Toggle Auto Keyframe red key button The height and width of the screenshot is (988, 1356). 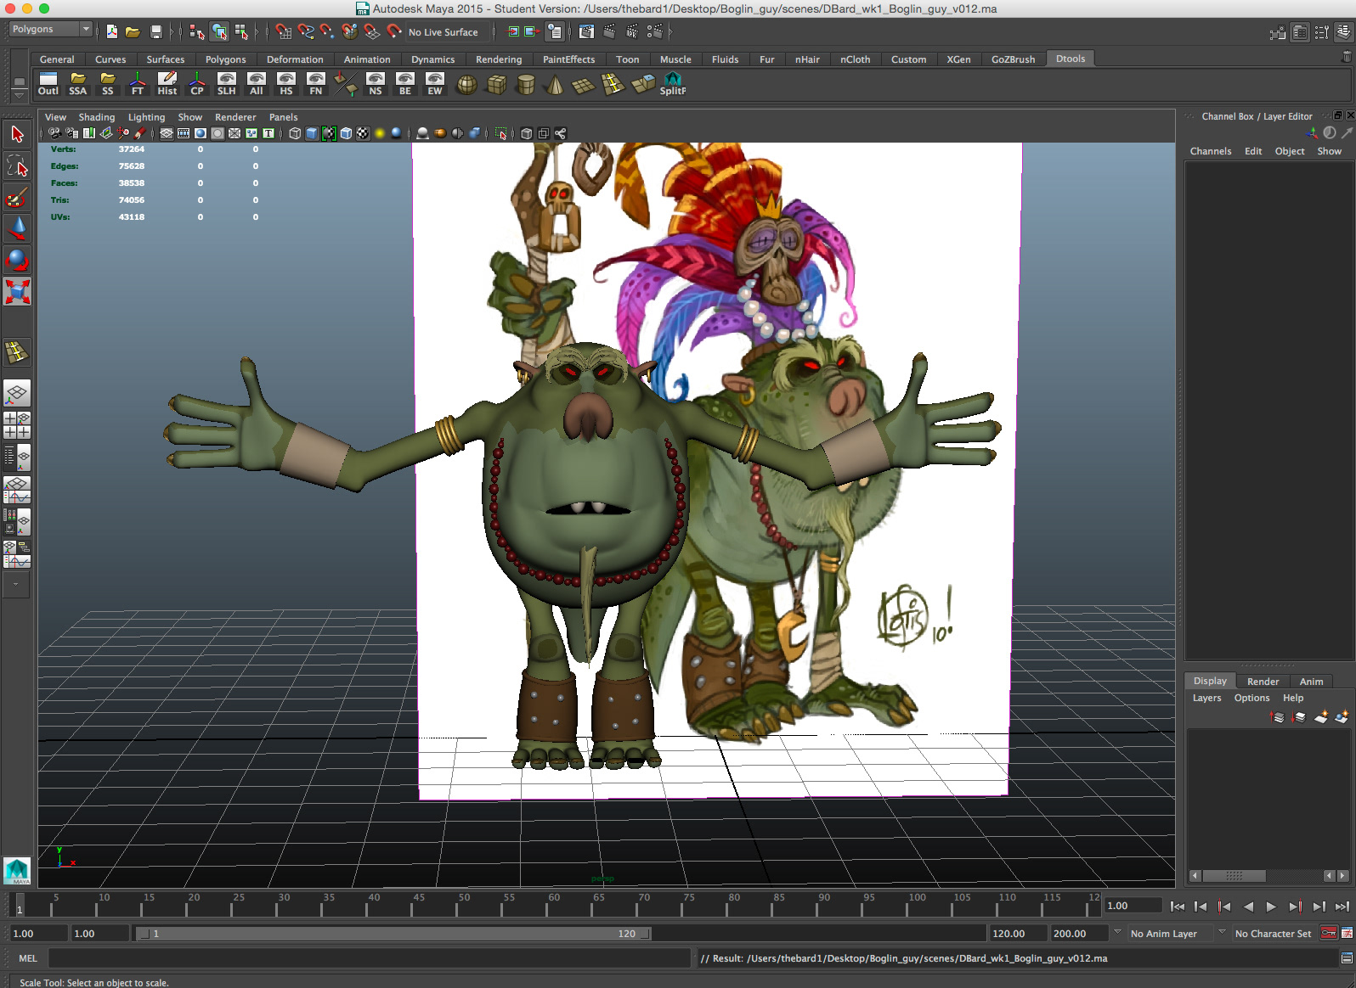(1329, 933)
